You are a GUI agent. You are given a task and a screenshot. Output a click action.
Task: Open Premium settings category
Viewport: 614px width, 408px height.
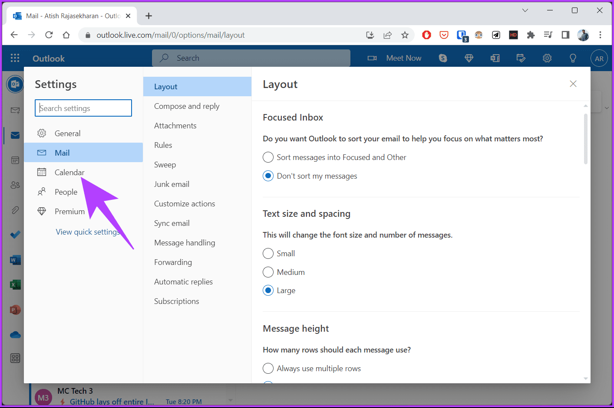click(x=83, y=211)
